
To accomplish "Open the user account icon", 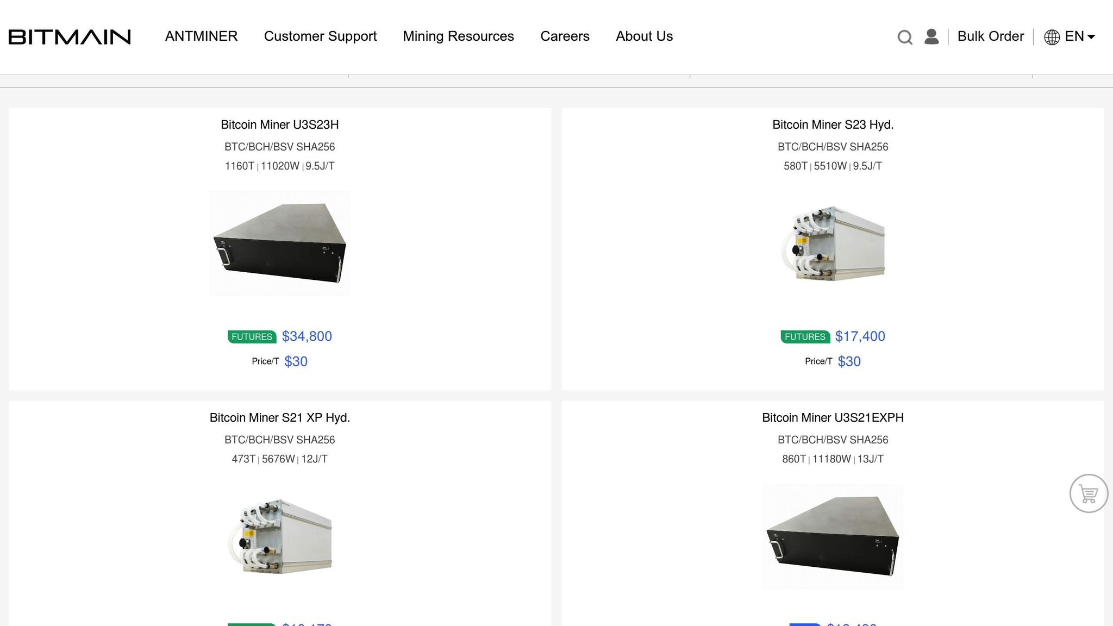I will pyautogui.click(x=931, y=36).
